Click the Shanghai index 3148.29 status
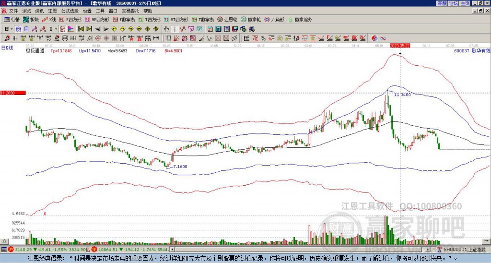491x263 pixels. [x=23, y=250]
